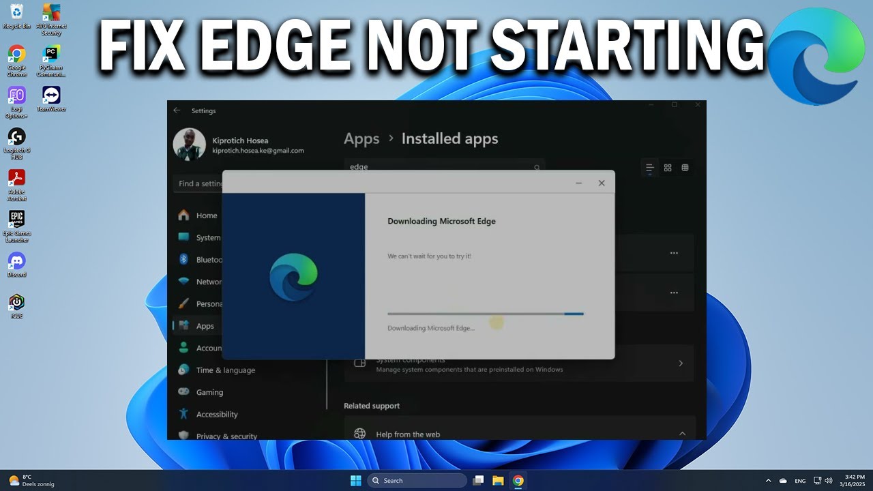Close the Downloading Microsoft Edge dialog
Viewport: 873px width, 491px height.
tap(602, 183)
